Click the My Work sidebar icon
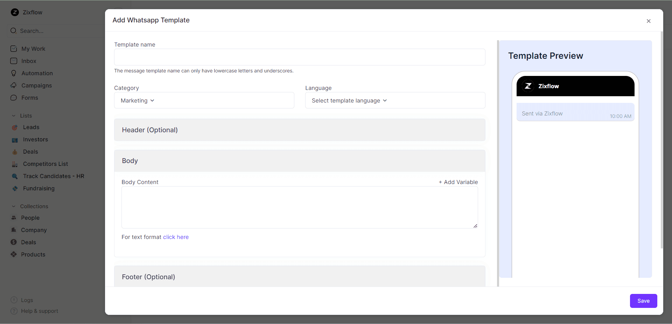The image size is (672, 324). pos(14,49)
